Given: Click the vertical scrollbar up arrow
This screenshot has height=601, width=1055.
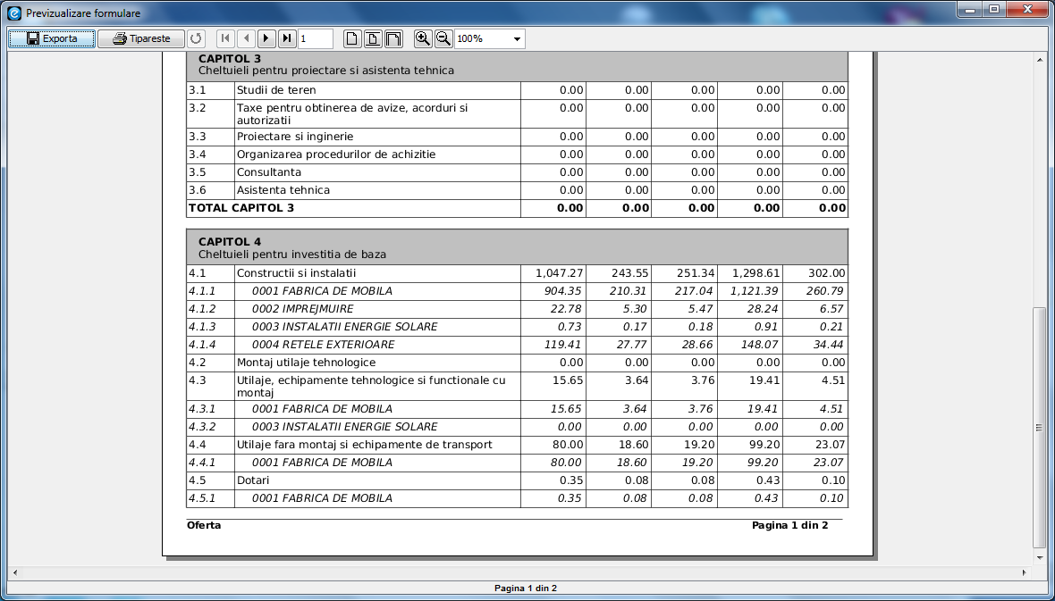Looking at the screenshot, I should pyautogui.click(x=1040, y=60).
